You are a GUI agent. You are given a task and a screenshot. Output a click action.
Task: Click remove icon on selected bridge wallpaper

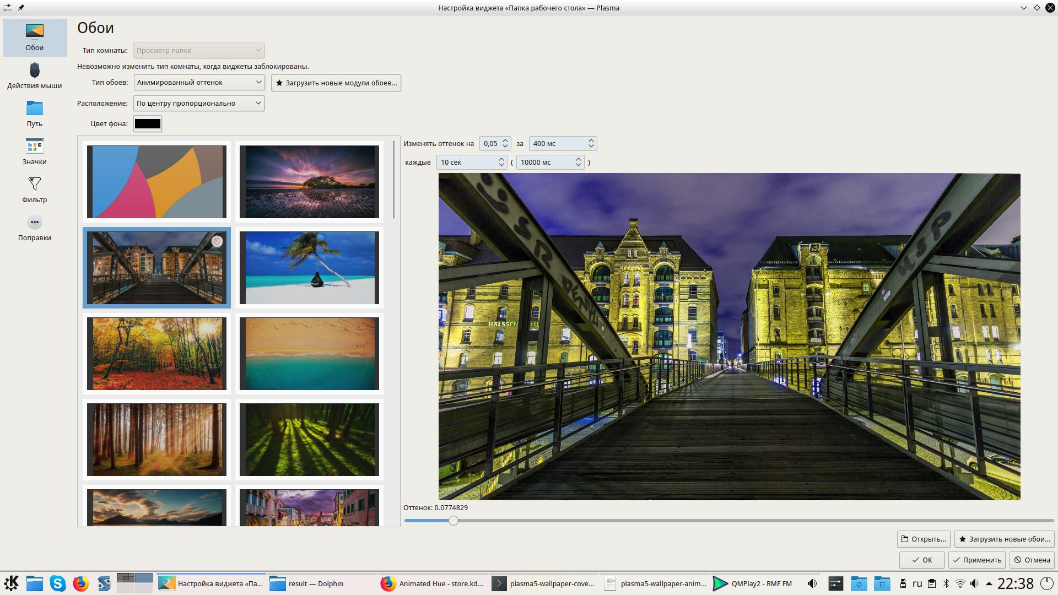[217, 241]
